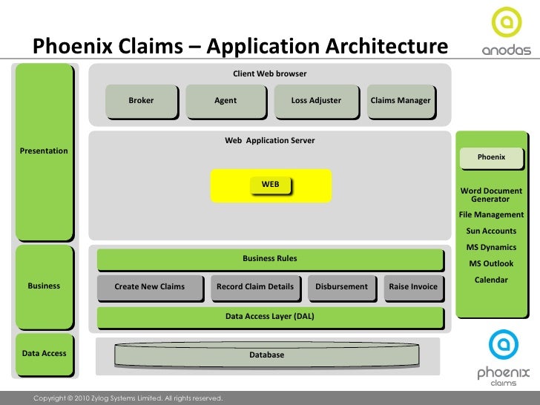Click the yellow WEB button

[x=270, y=185]
